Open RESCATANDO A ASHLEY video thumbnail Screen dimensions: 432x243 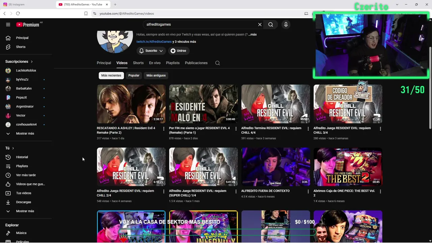point(131,104)
